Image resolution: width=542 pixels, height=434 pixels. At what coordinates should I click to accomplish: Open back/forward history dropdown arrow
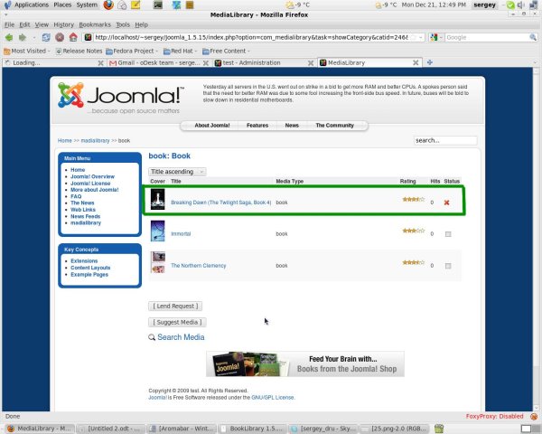(x=34, y=37)
